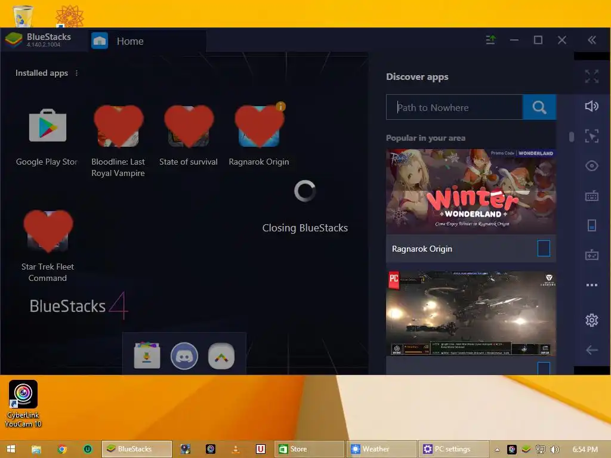Click the system tray volume icon
Viewport: 611px width, 458px height.
pos(555,450)
